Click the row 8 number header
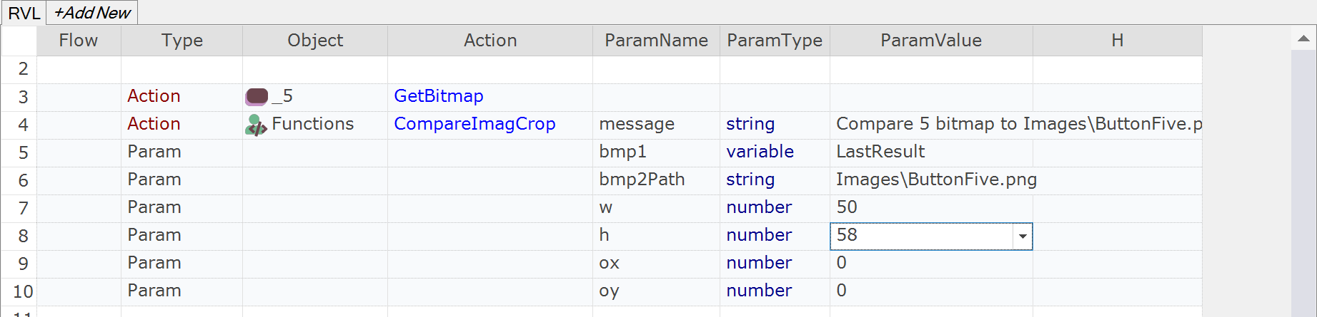Viewport: 1317px width, 317px height. point(23,236)
